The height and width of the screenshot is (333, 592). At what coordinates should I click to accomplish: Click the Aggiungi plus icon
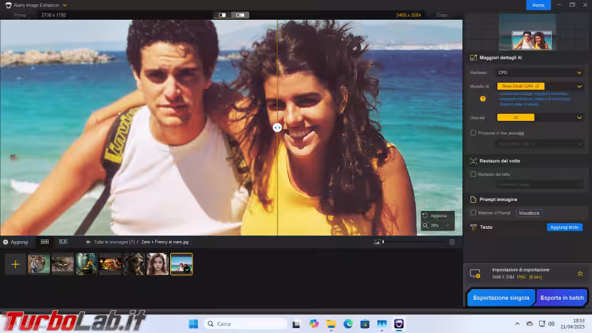coord(6,242)
